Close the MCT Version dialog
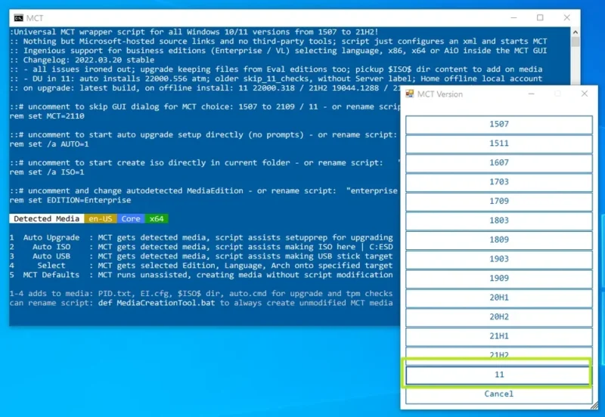 tap(584, 94)
